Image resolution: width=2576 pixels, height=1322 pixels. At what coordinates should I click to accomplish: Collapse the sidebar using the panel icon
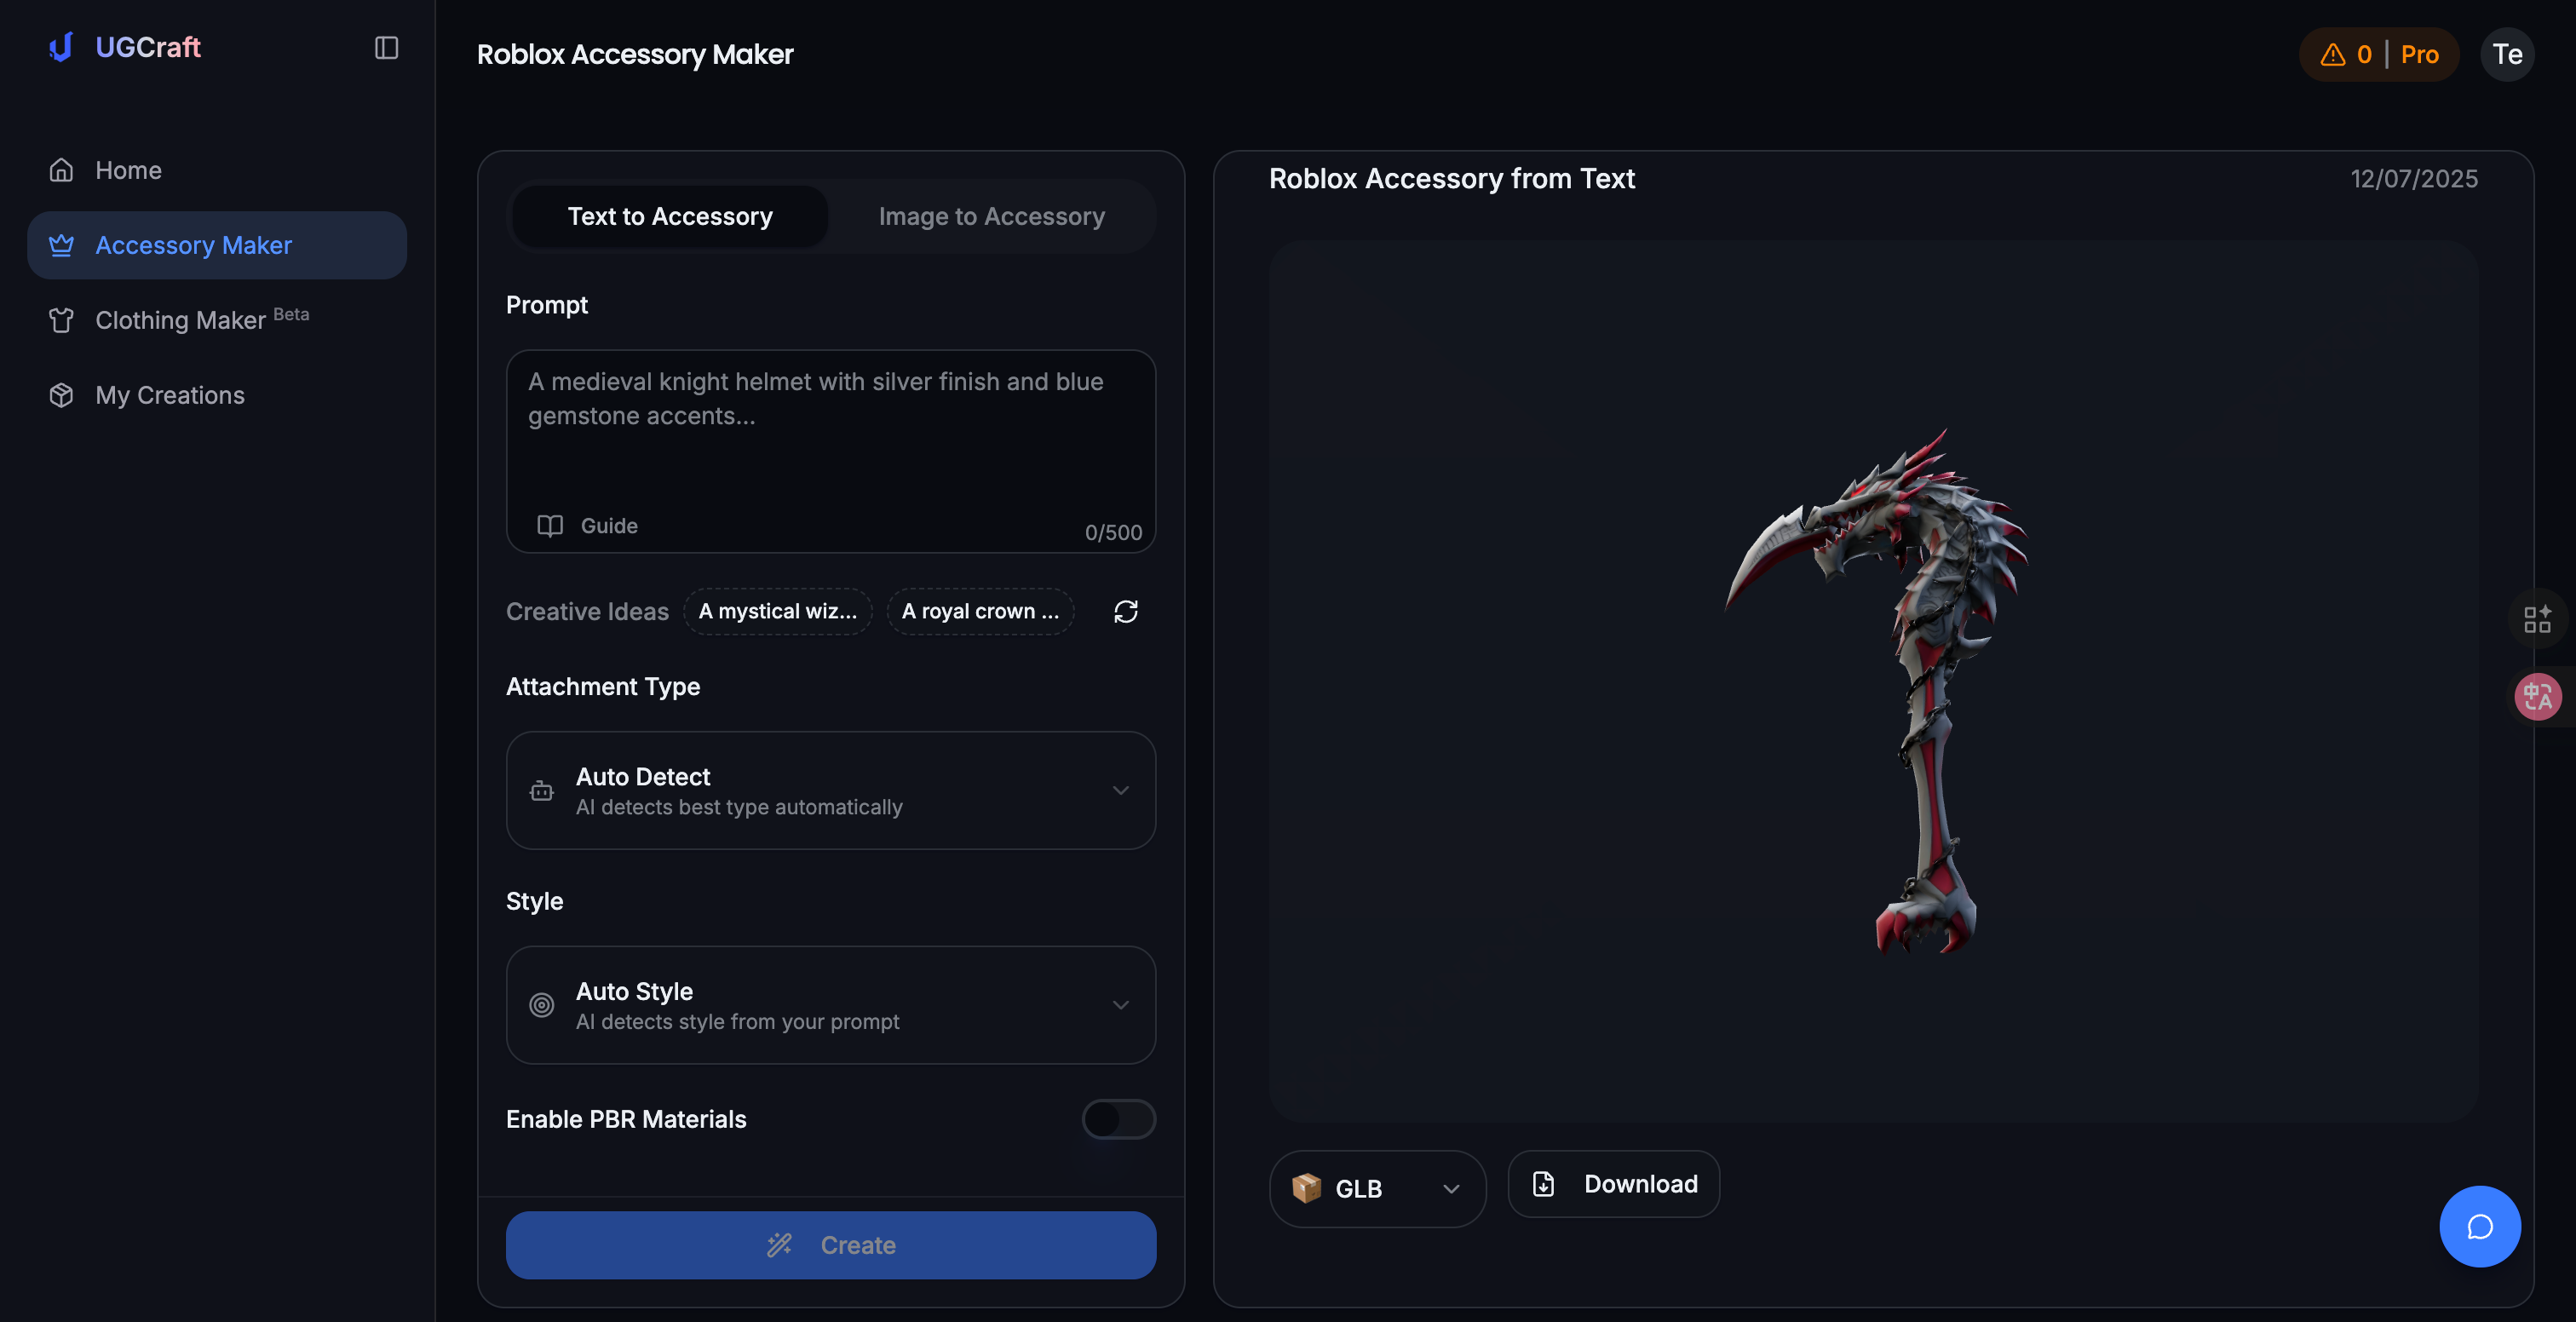click(x=386, y=47)
